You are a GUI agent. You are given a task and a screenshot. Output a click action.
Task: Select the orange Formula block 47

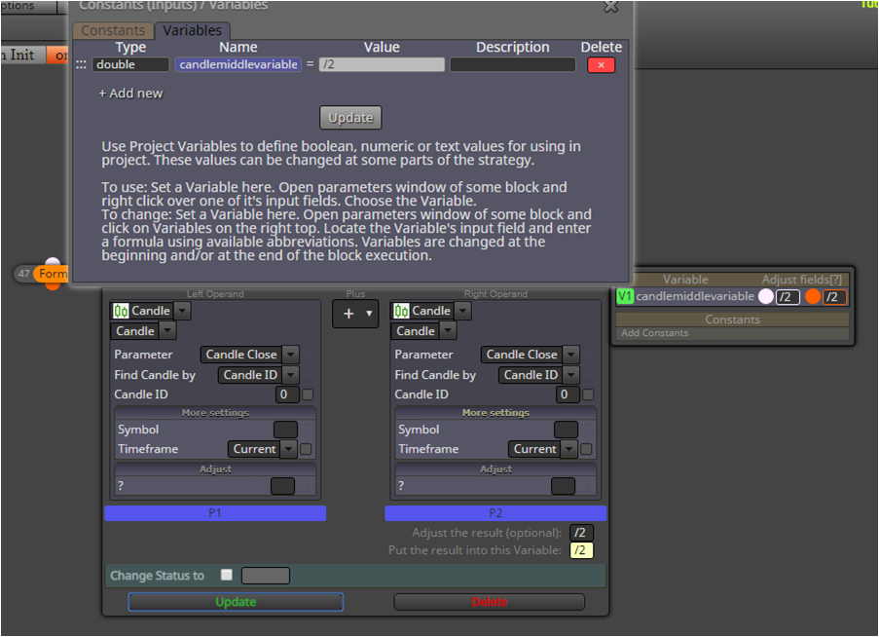point(51,274)
